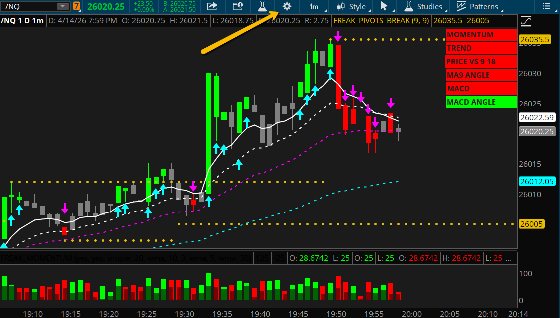Open the chart settings gear
This screenshot has height=318, width=560.
(x=286, y=7)
